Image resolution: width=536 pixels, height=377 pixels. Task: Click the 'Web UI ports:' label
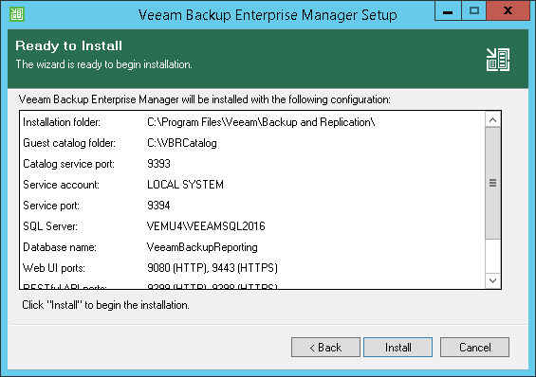(x=54, y=268)
